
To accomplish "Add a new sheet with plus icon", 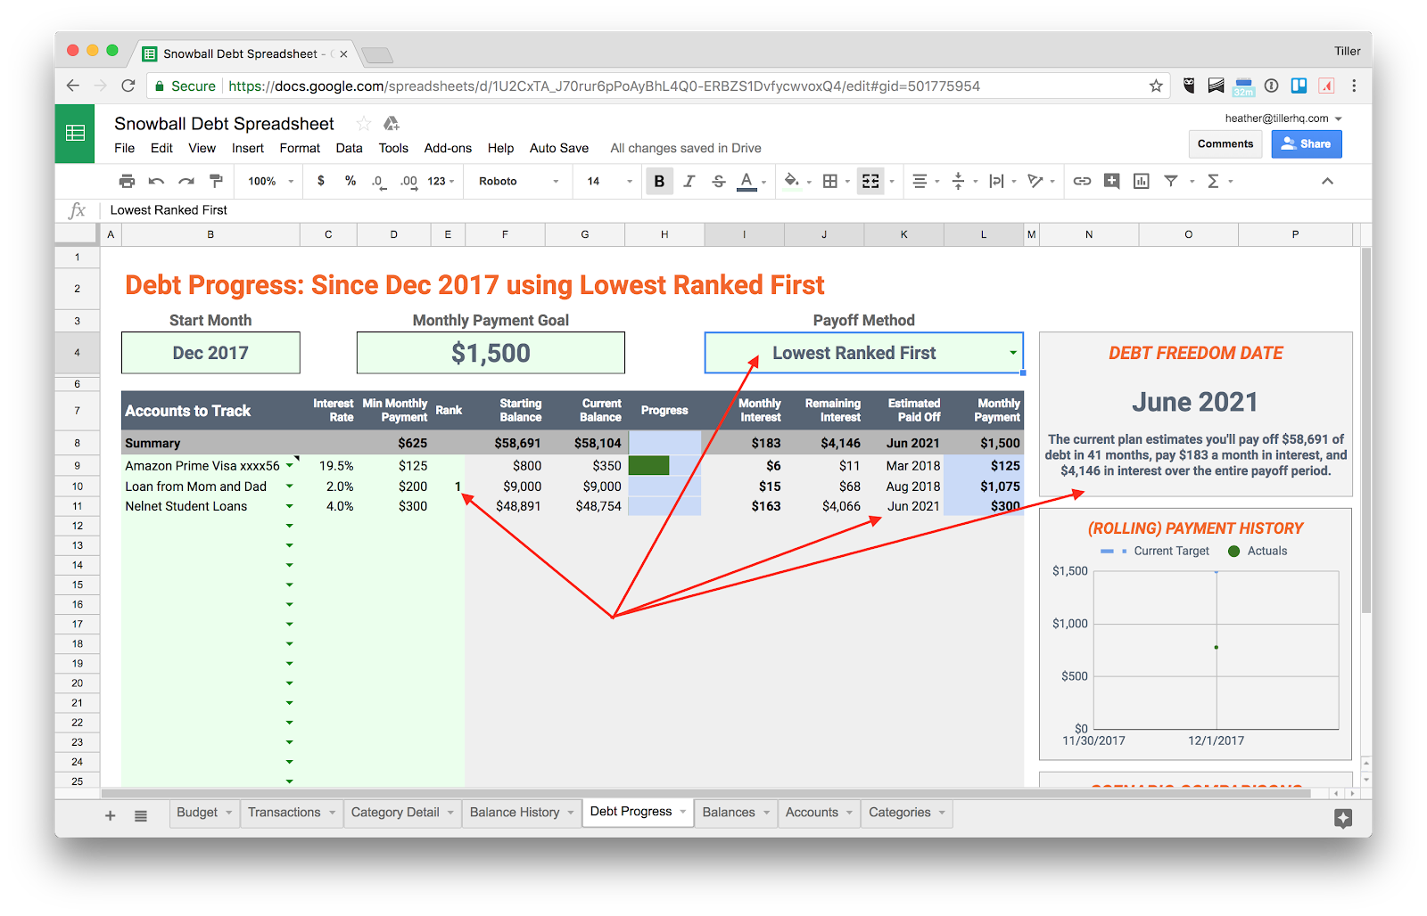I will point(111,815).
